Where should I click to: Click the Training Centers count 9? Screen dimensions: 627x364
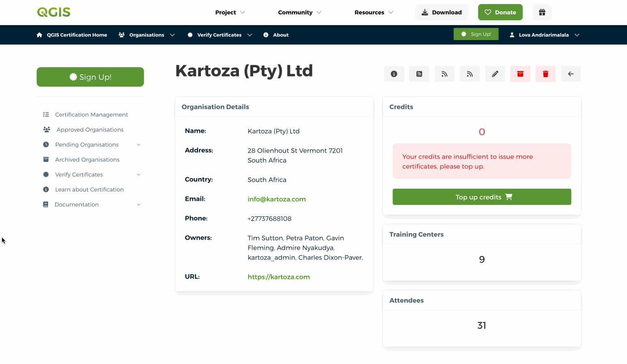pyautogui.click(x=482, y=260)
